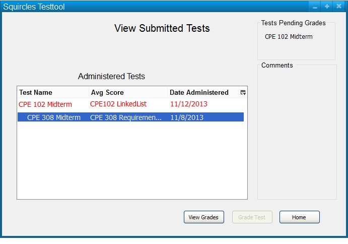Select the highlighted CPE 308 Midterm row
The image size is (348, 244).
coord(53,117)
